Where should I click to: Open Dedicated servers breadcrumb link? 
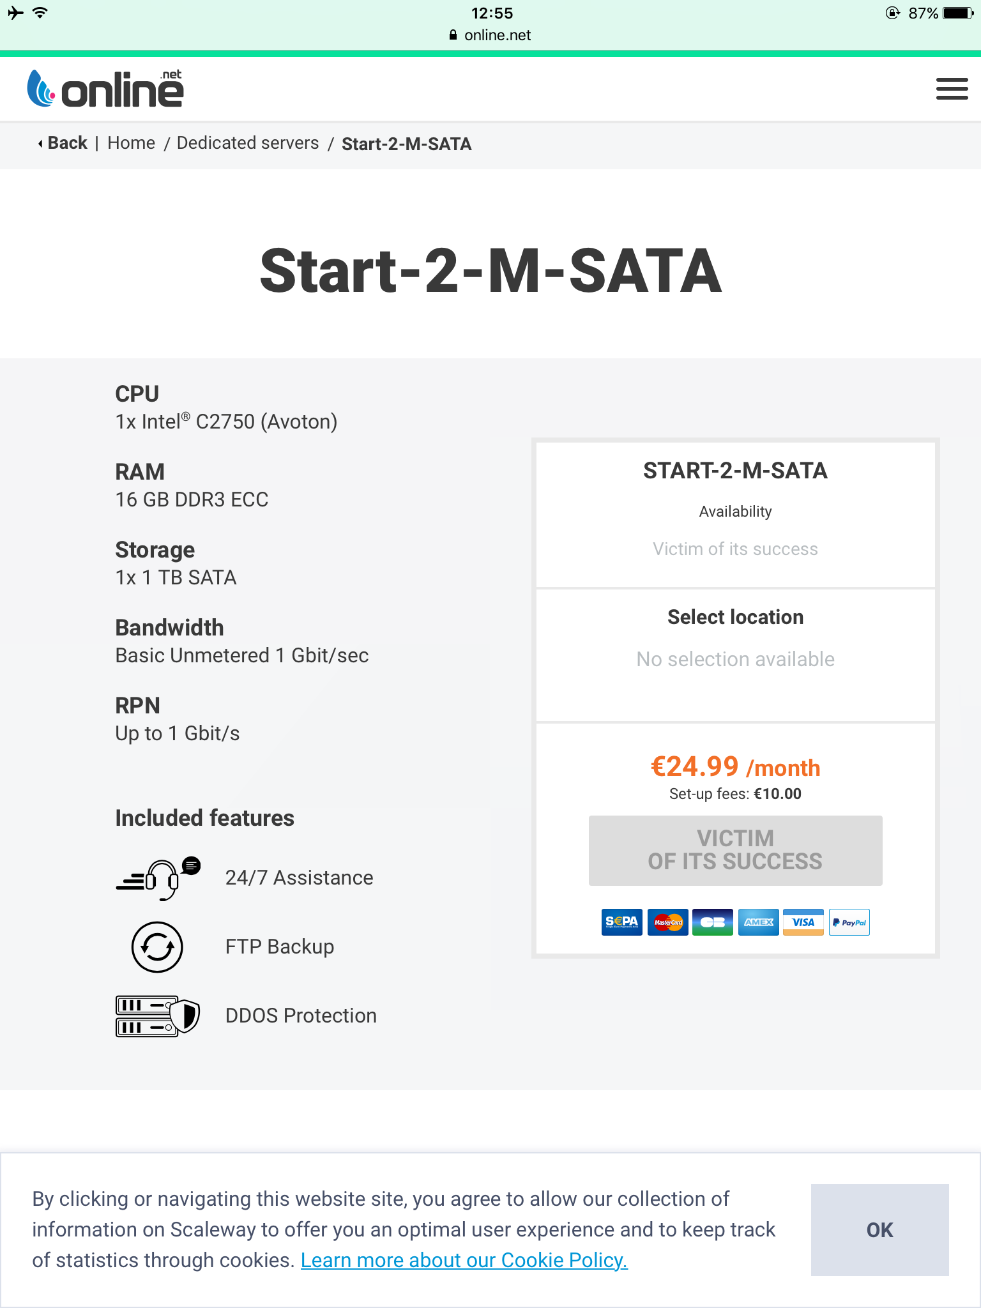(248, 143)
